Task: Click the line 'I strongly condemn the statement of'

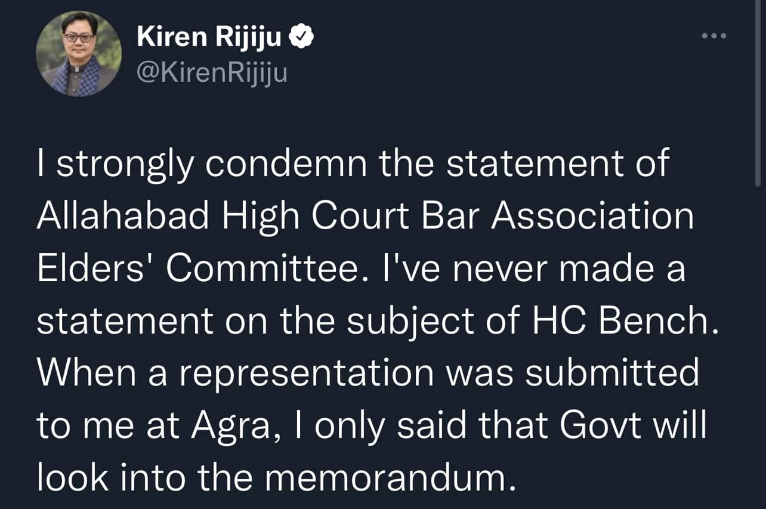Action: point(353,166)
